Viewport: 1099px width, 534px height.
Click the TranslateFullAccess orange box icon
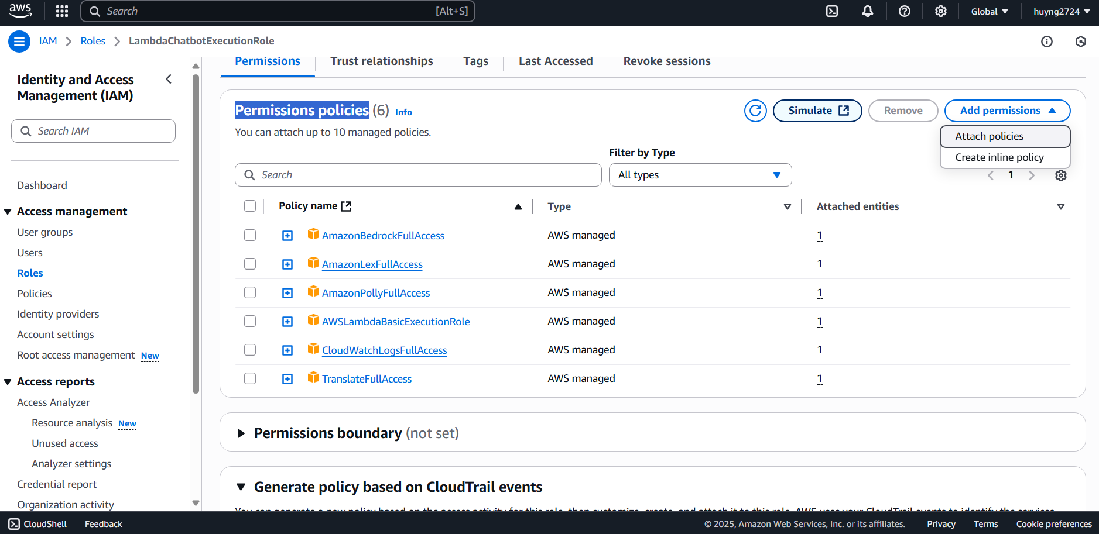point(313,377)
